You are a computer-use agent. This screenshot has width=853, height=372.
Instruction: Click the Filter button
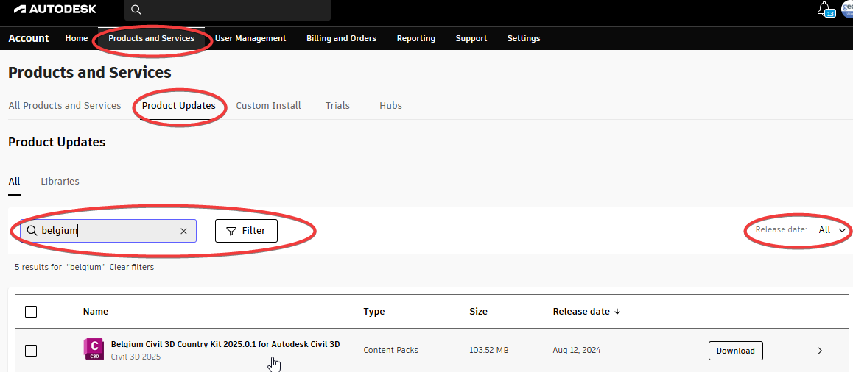[247, 231]
